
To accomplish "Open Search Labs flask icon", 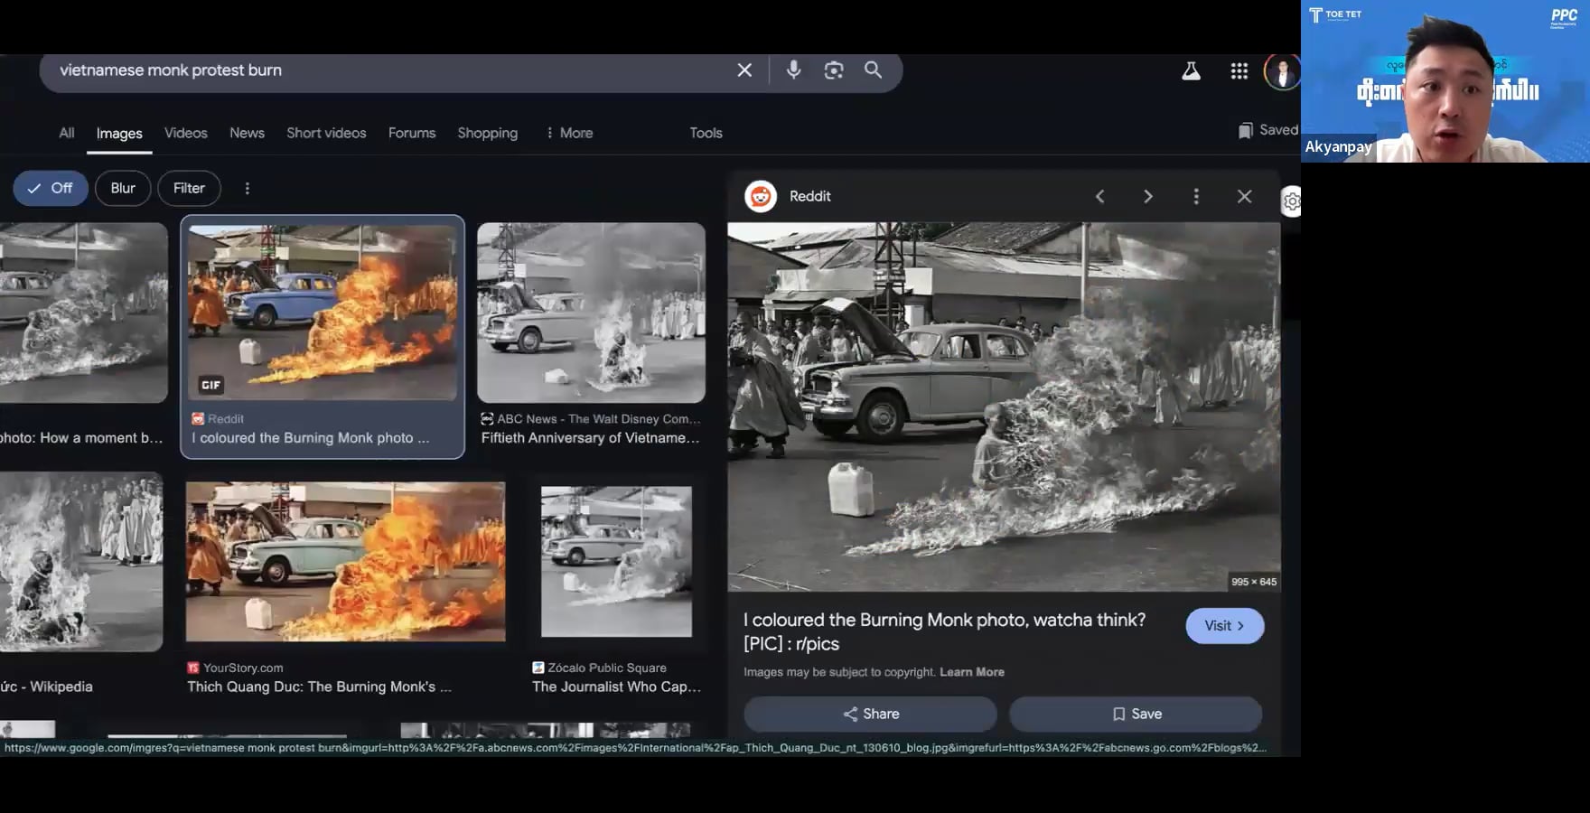I will pos(1191,71).
